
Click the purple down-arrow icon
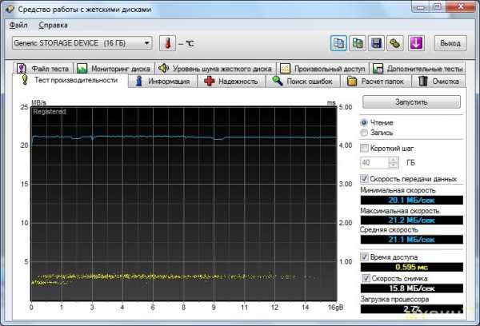click(415, 43)
